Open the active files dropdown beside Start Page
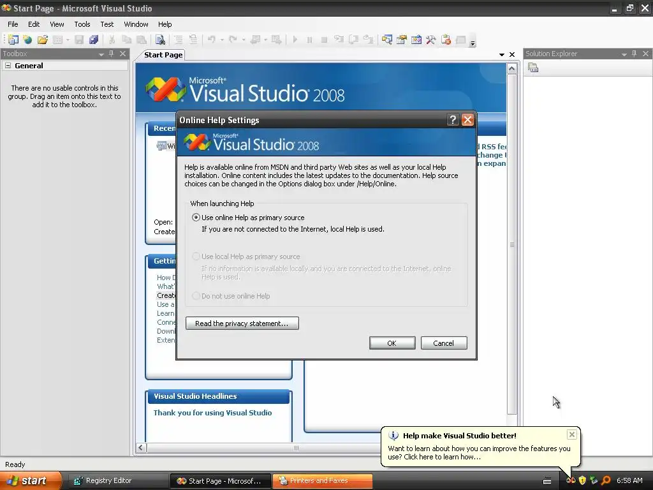 point(502,55)
